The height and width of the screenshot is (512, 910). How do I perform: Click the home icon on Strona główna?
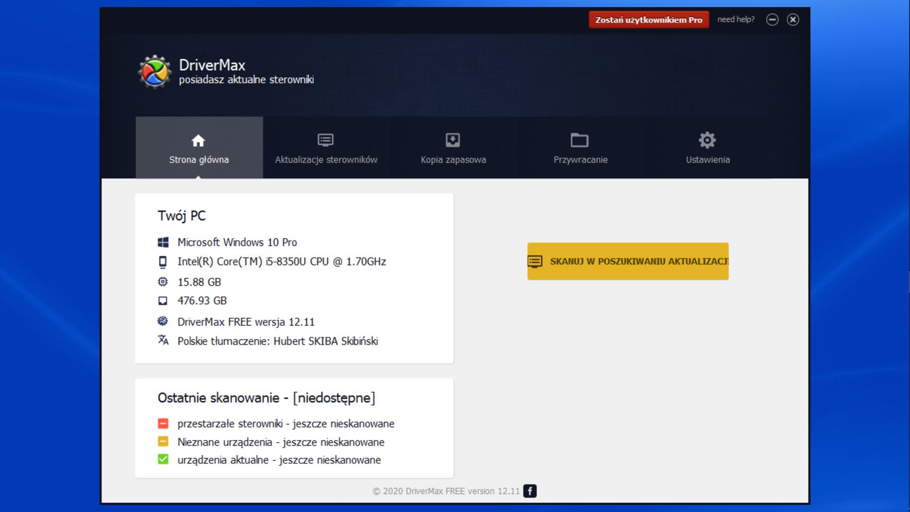point(198,141)
